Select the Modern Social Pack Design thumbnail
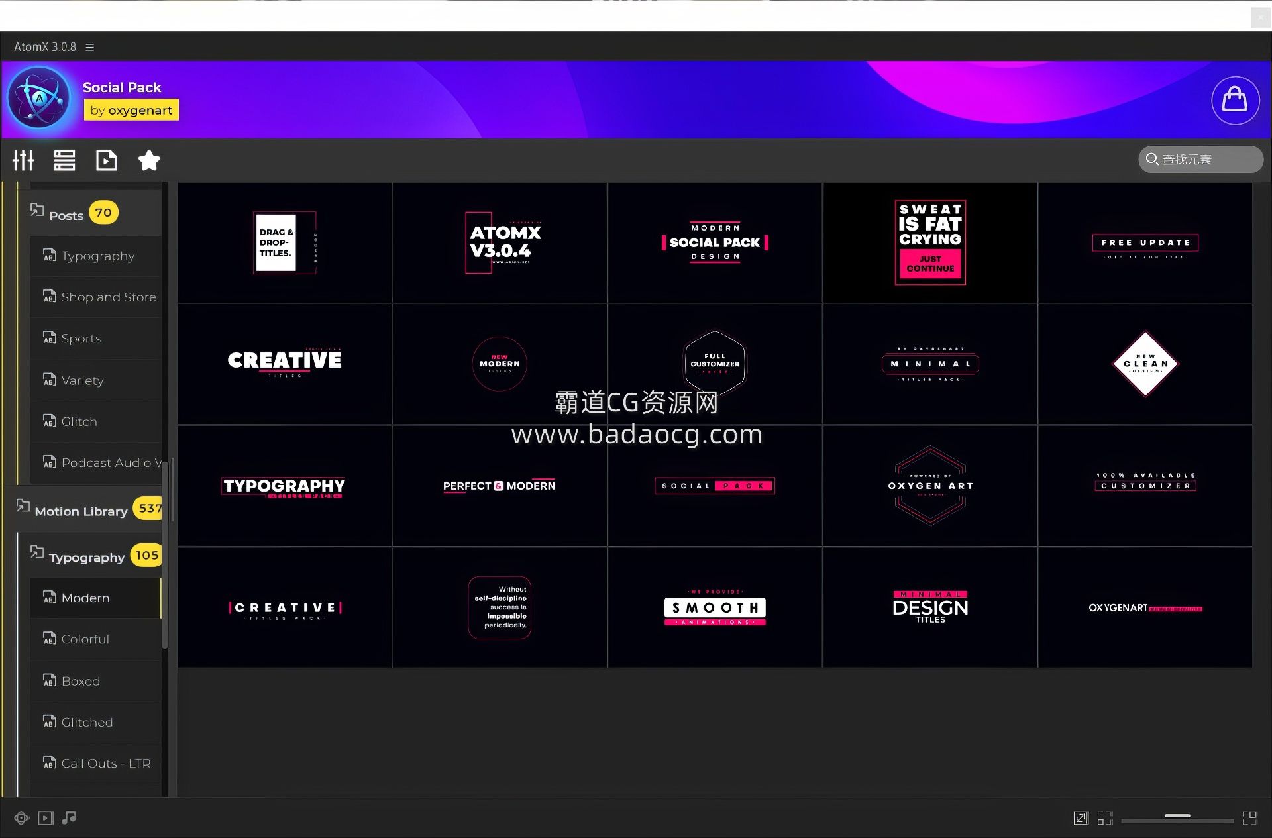 (x=715, y=243)
